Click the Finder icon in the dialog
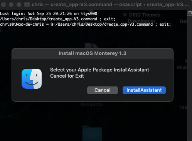The image size is (192, 141). 32,79
